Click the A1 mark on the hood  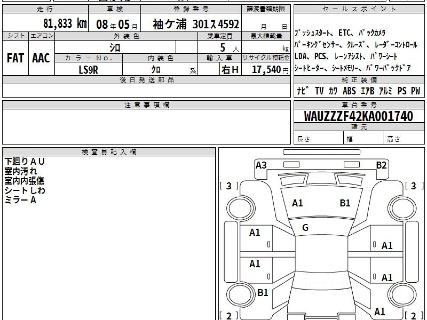297,203
